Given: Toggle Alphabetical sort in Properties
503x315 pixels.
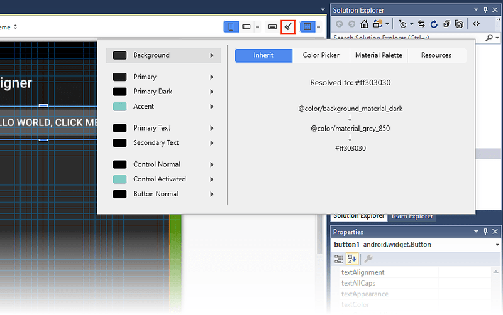Looking at the screenshot, I should [x=351, y=259].
